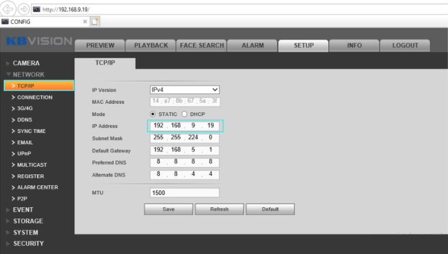Expand the STORAGE section in sidebar
The height and width of the screenshot is (254, 448).
pyautogui.click(x=27, y=221)
